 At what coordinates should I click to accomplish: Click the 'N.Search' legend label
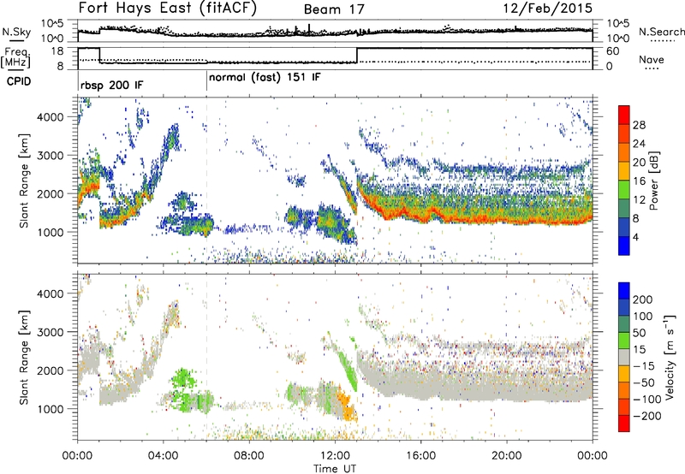point(661,32)
